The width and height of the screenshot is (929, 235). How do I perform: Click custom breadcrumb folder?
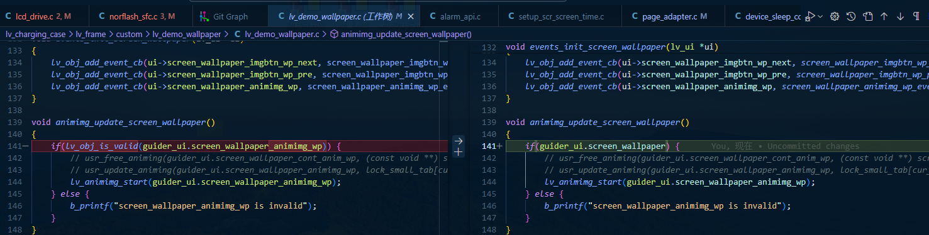click(x=130, y=34)
